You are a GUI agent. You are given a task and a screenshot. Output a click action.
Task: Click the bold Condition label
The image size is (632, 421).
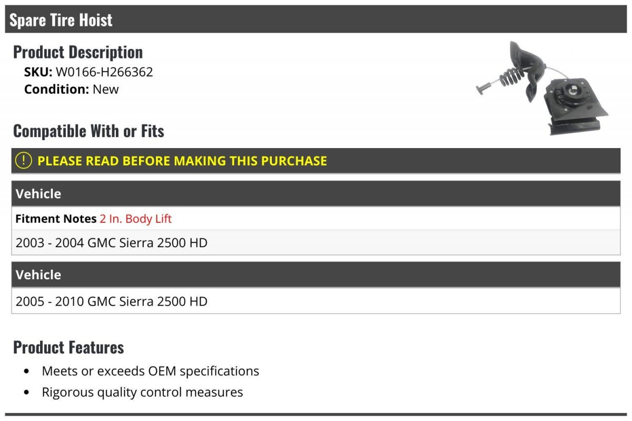click(x=56, y=89)
